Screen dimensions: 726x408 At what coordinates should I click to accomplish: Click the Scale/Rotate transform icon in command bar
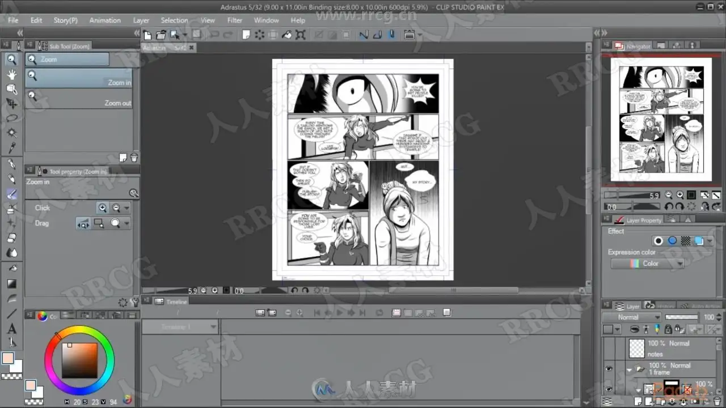tap(301, 35)
